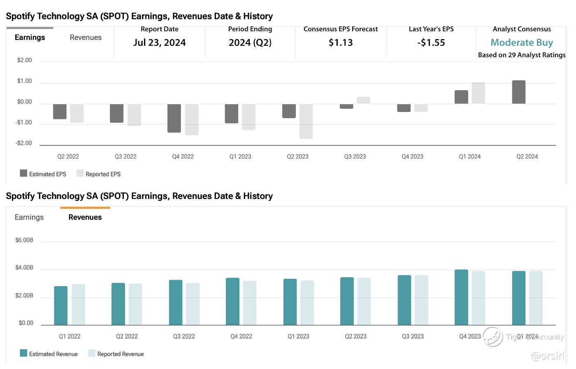Click the Q2 2023 reported EPS bar

pos(306,121)
